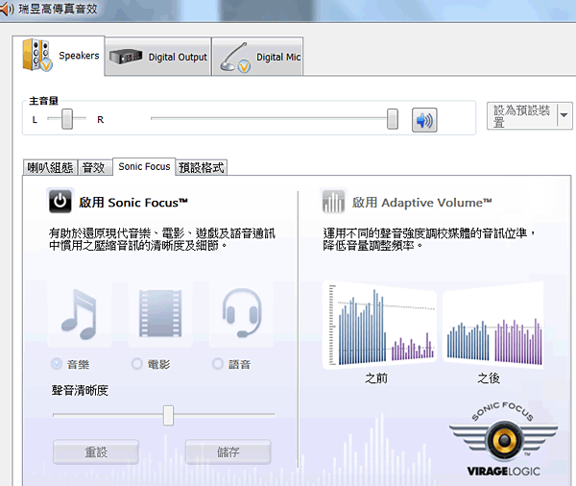Click the 聲音清晰度 label
Viewport: 576px width, 486px height.
(x=80, y=390)
